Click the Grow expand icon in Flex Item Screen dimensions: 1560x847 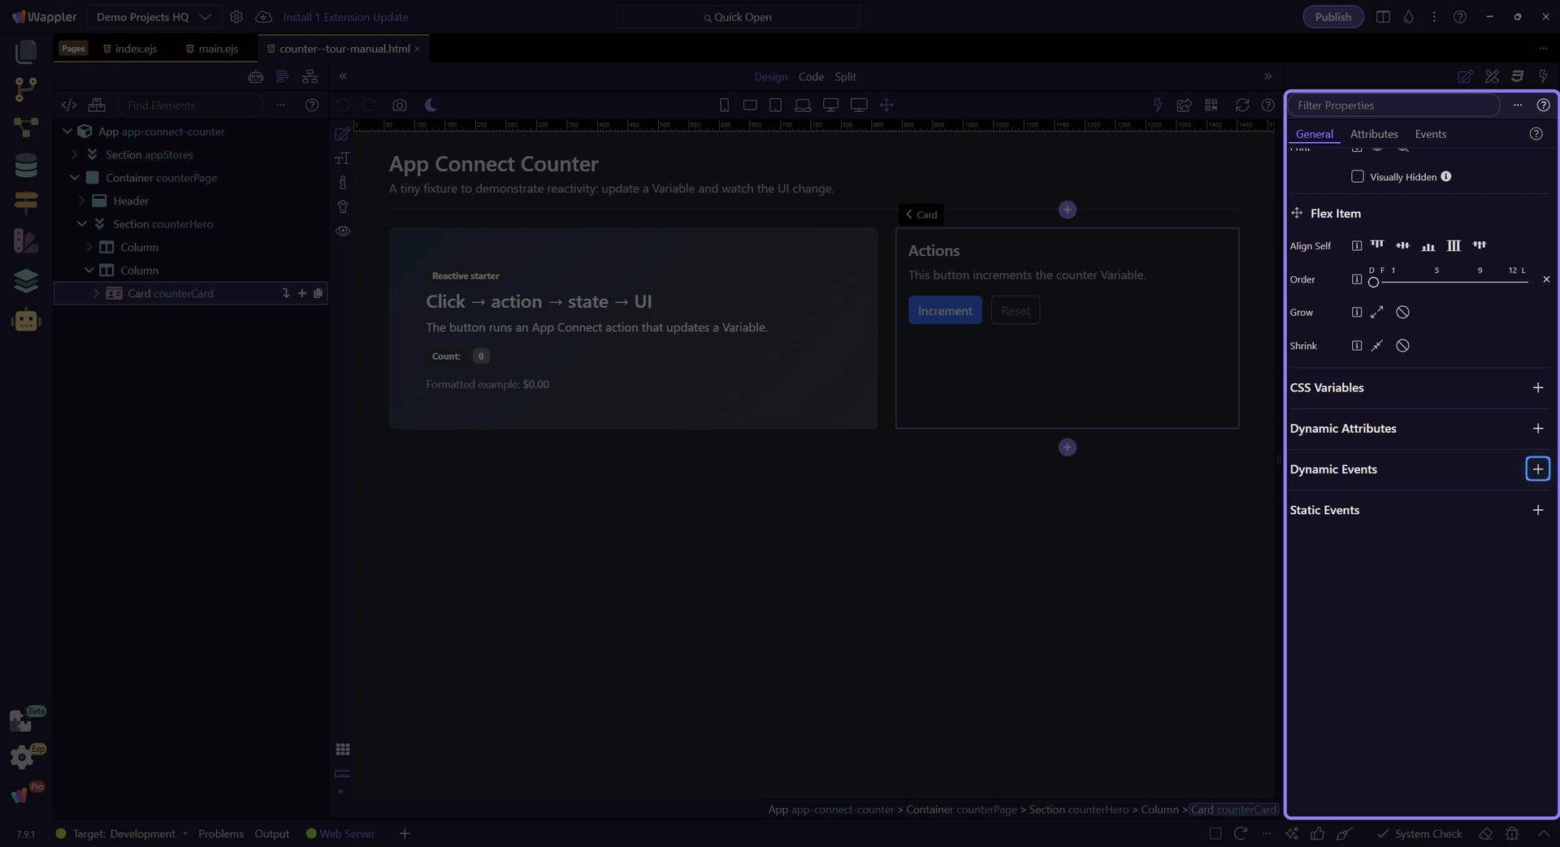pyautogui.click(x=1376, y=313)
